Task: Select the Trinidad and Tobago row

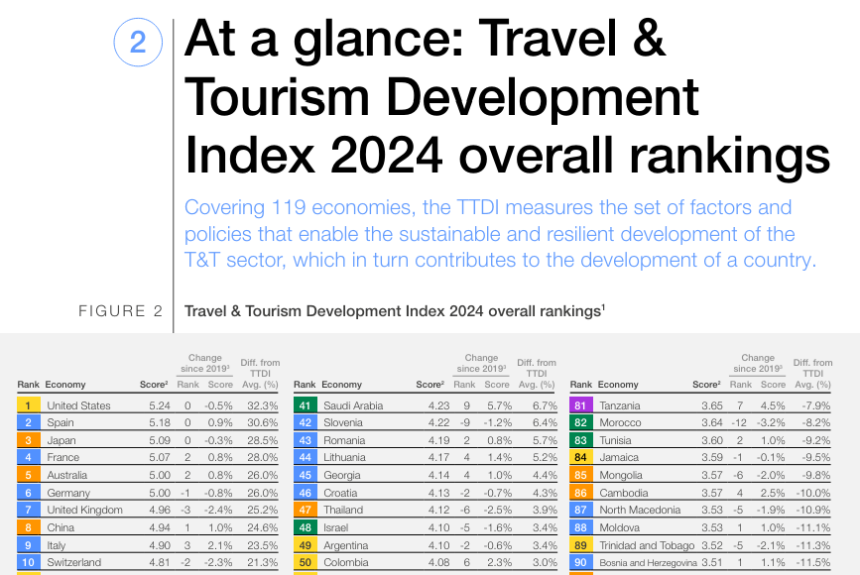Action: pyautogui.click(x=648, y=544)
